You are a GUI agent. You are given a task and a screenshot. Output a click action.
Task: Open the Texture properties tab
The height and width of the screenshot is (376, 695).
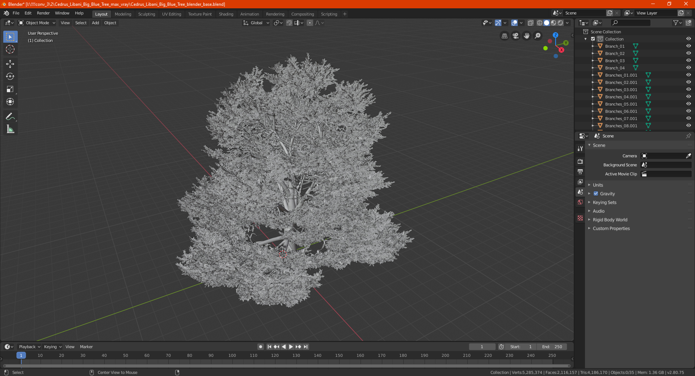(x=580, y=218)
